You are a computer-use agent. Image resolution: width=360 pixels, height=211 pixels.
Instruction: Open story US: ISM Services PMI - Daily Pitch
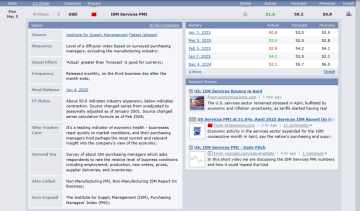point(230,147)
